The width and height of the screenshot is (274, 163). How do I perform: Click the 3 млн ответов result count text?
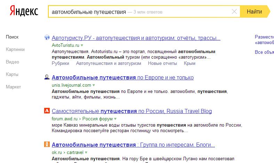click(148, 12)
